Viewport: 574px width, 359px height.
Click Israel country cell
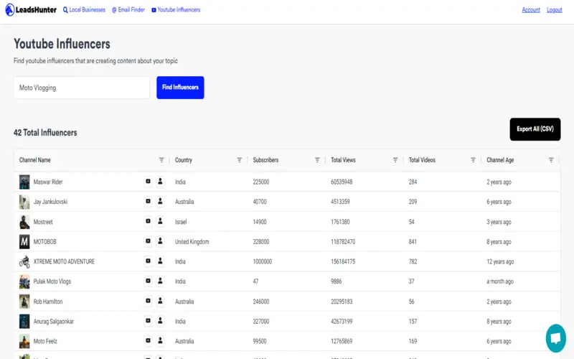click(181, 222)
